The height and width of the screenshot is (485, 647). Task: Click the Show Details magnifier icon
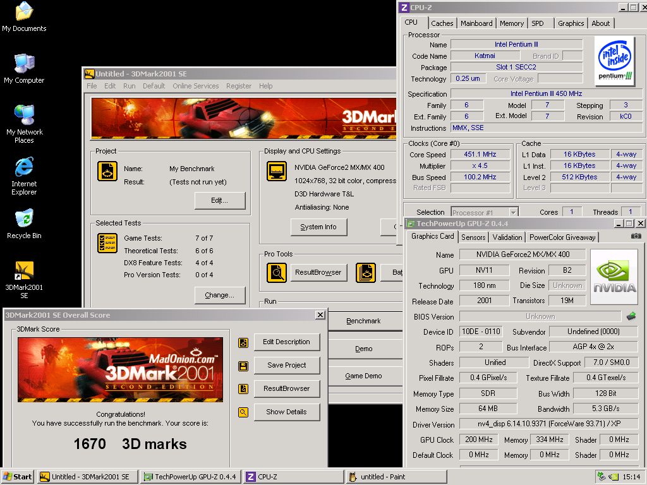243,412
